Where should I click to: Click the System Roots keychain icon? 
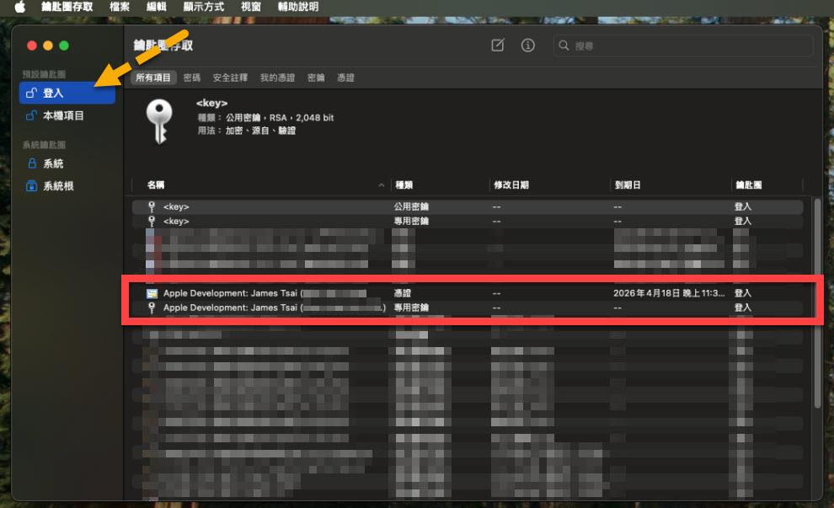(x=32, y=185)
